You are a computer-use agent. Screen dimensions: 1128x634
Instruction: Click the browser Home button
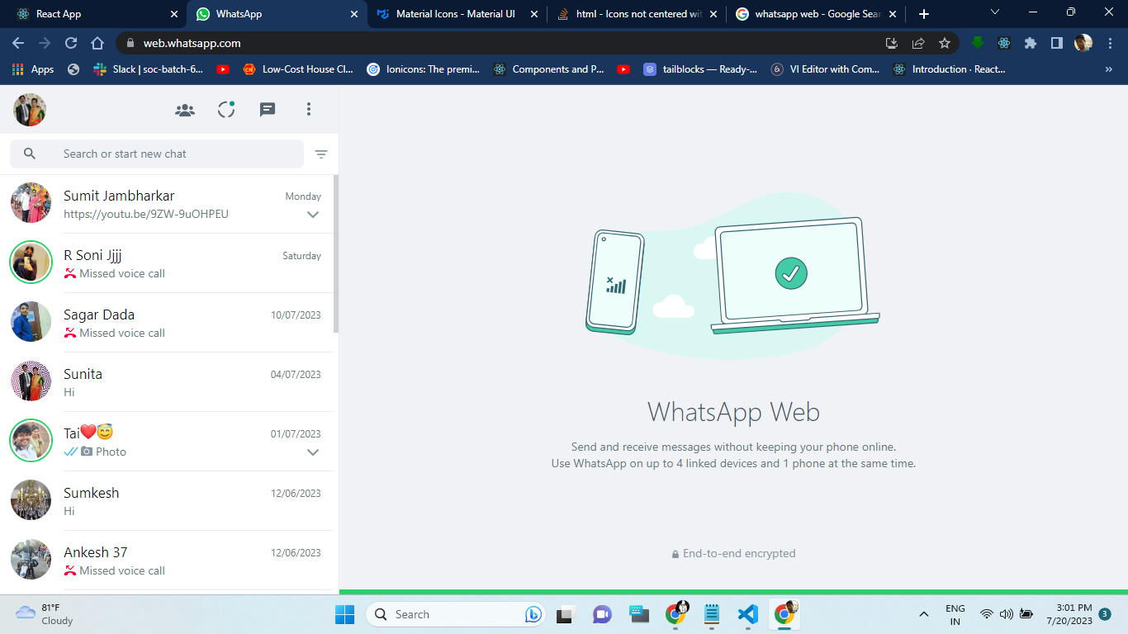(x=97, y=43)
